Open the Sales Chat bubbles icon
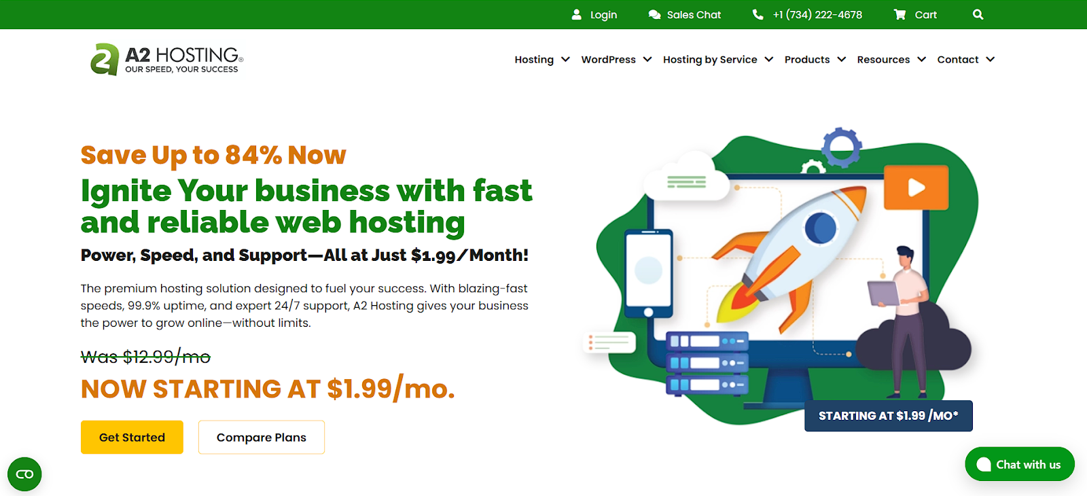1087x496 pixels. click(x=654, y=14)
